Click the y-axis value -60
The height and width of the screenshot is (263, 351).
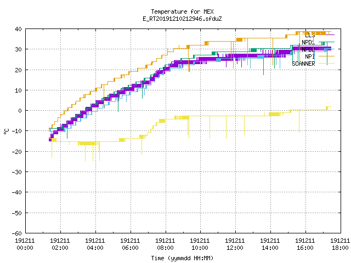(17, 233)
